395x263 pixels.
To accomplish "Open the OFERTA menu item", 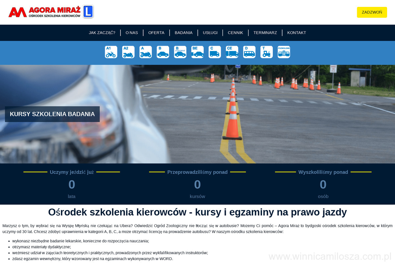I will pyautogui.click(x=156, y=33).
